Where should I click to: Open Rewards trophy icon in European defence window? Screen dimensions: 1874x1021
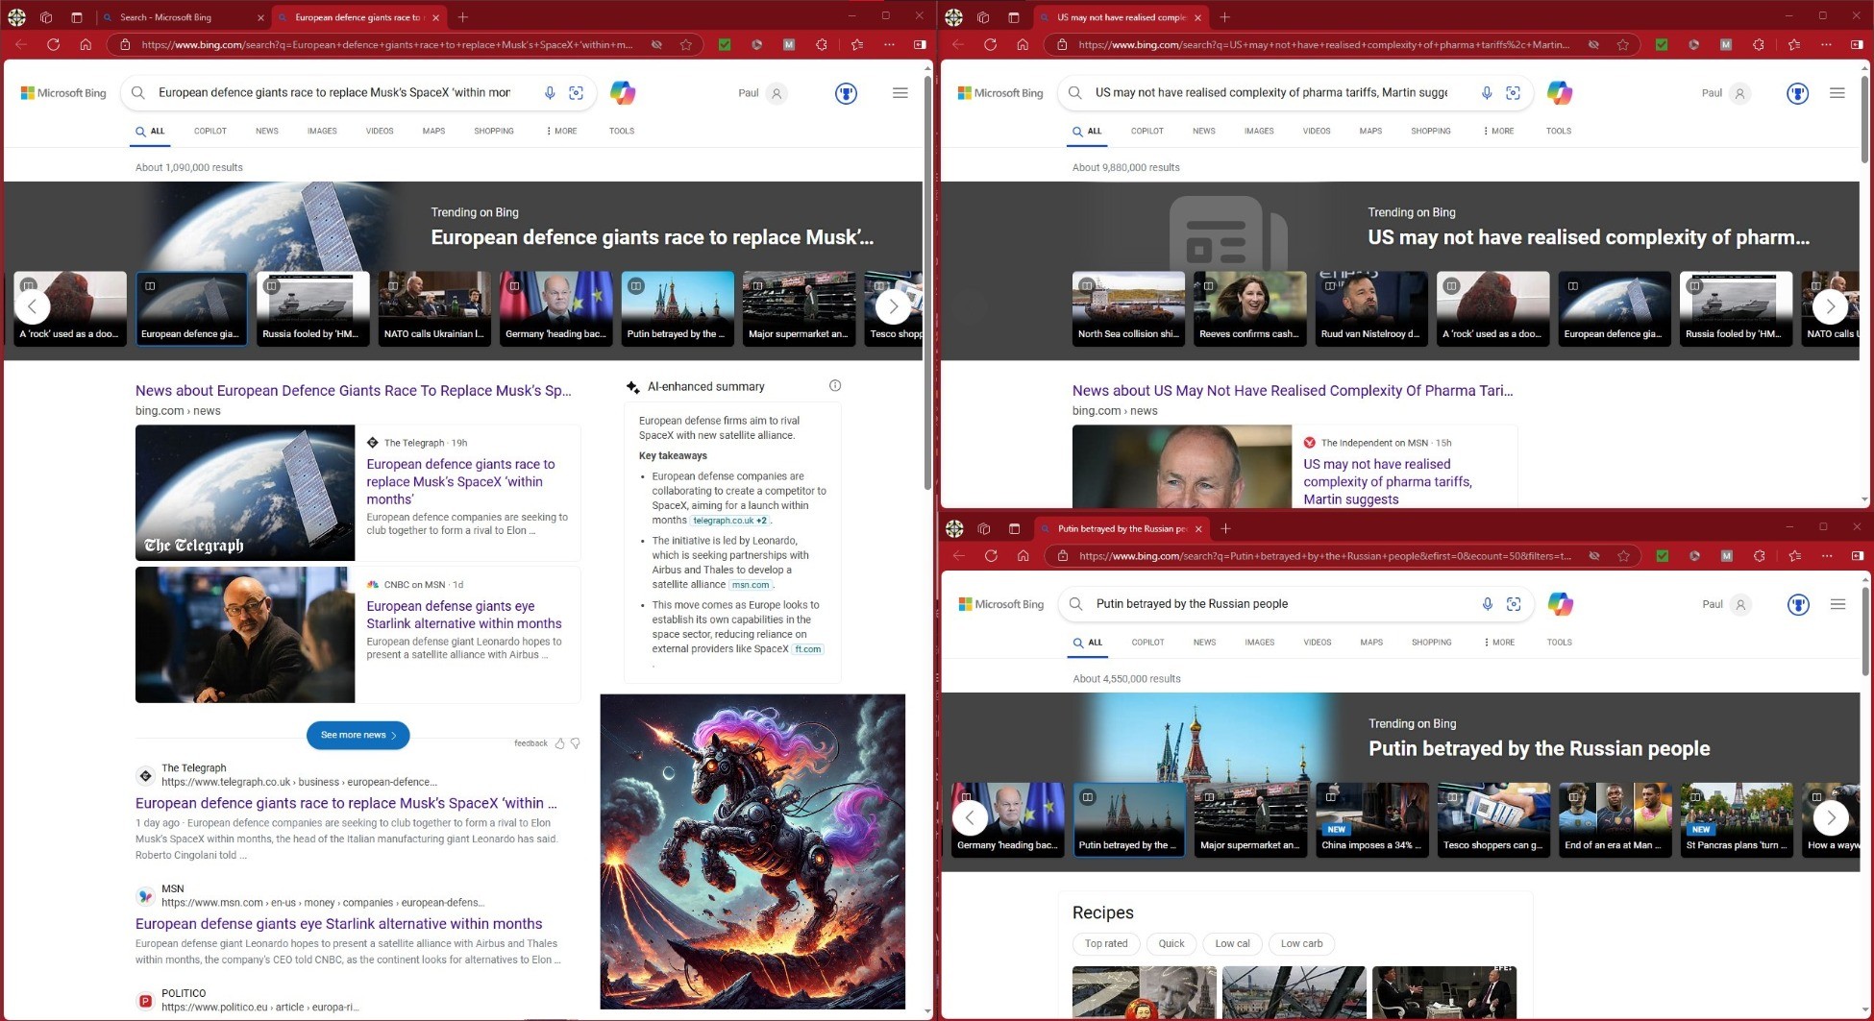[846, 93]
